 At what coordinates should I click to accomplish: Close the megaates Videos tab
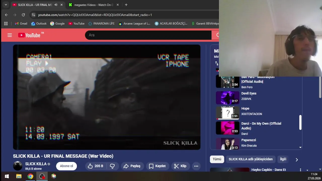[x=117, y=5]
